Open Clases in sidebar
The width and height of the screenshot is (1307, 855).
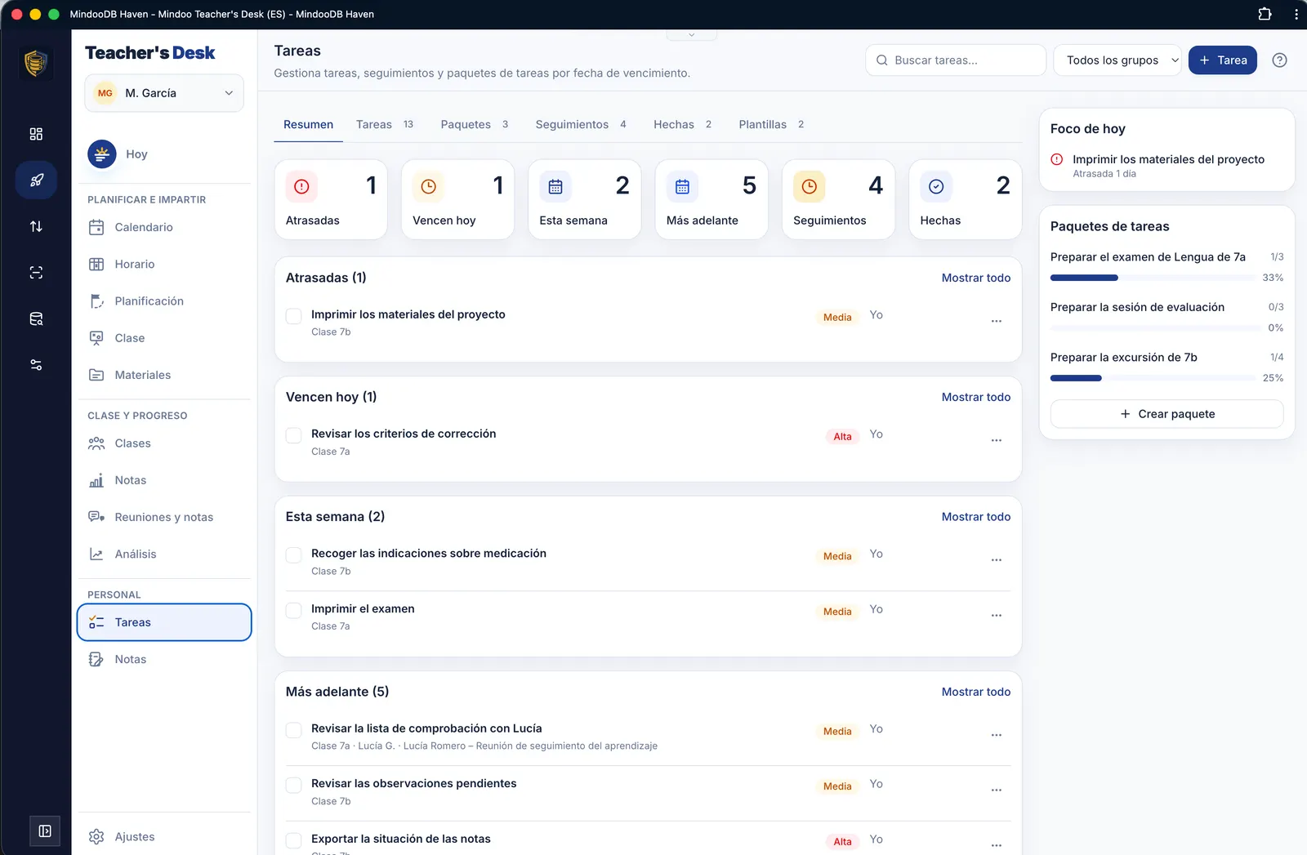(x=164, y=443)
